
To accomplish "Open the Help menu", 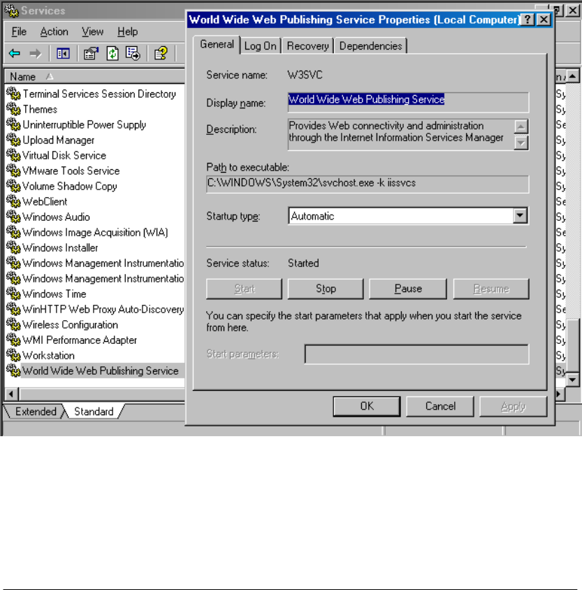I will pyautogui.click(x=127, y=31).
